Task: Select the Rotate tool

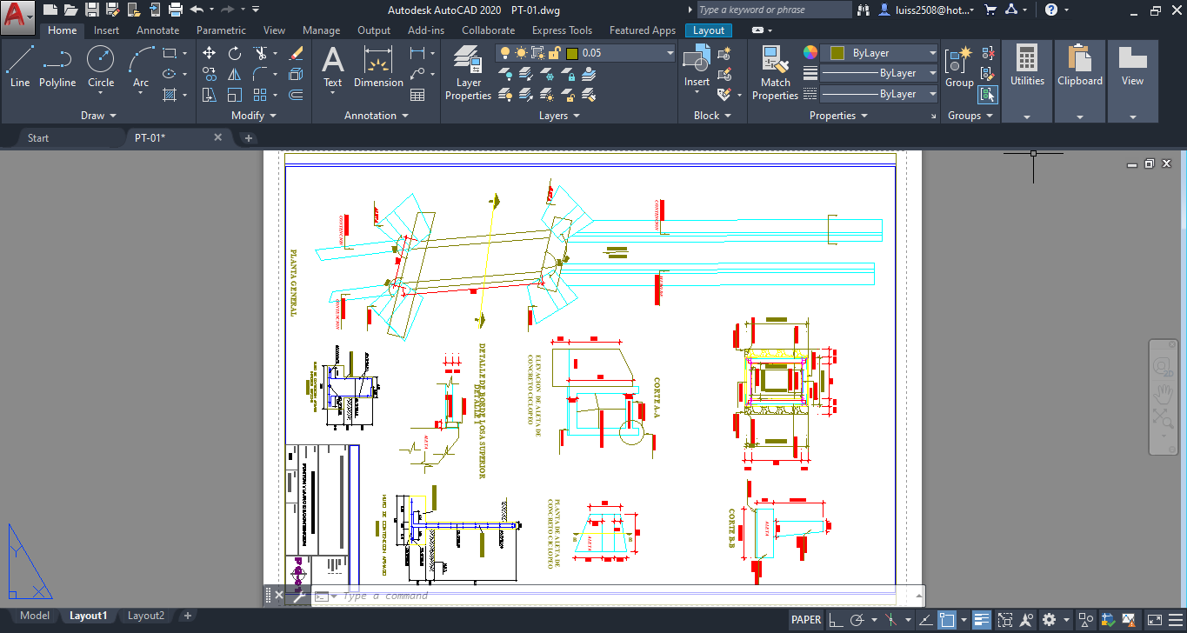Action: 235,53
